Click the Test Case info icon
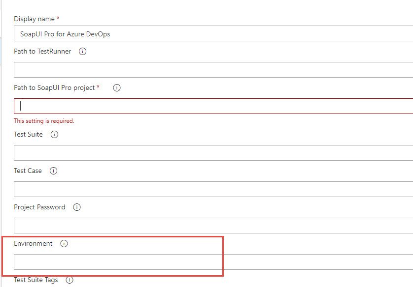Image resolution: width=413 pixels, height=287 pixels. pos(54,171)
